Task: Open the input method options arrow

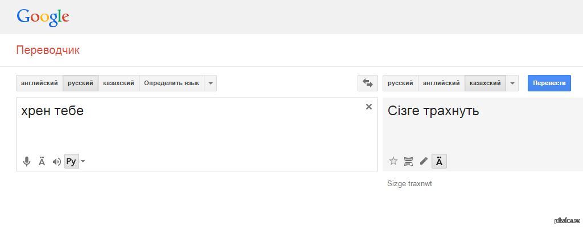Action: tap(83, 162)
